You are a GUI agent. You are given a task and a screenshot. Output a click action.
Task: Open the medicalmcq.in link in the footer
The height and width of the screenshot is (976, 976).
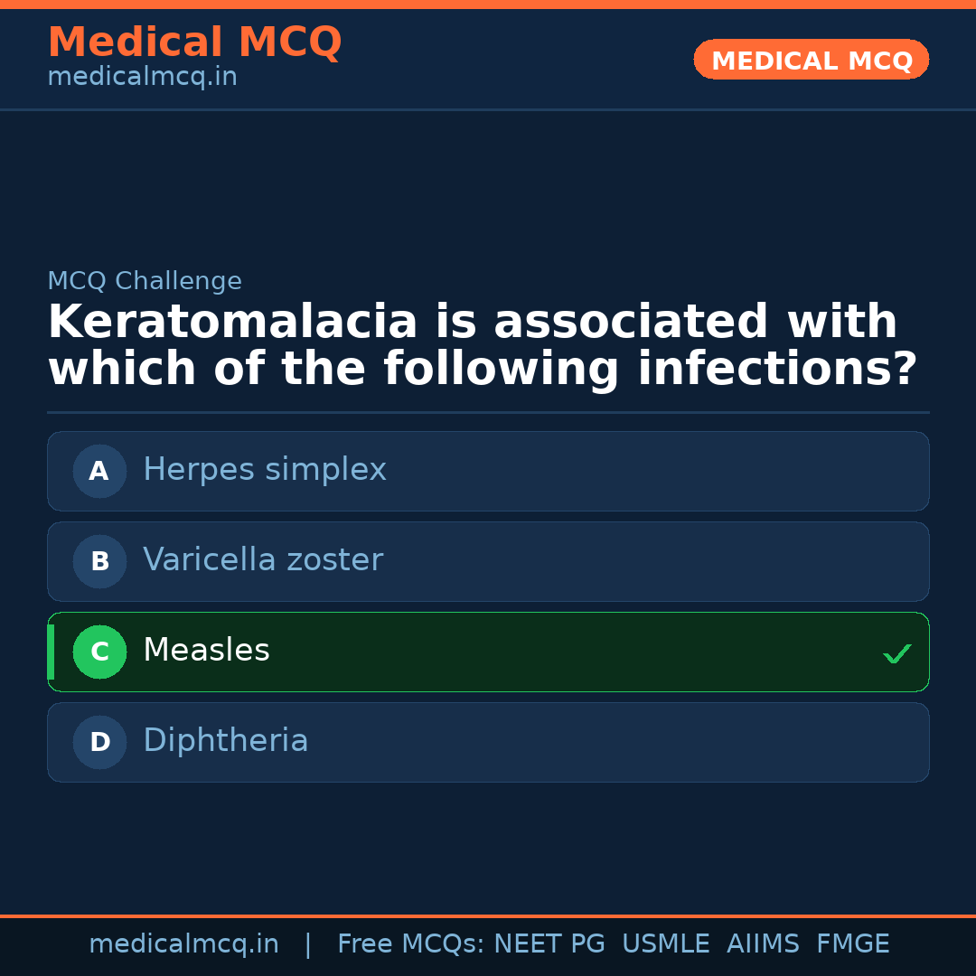coord(183,944)
